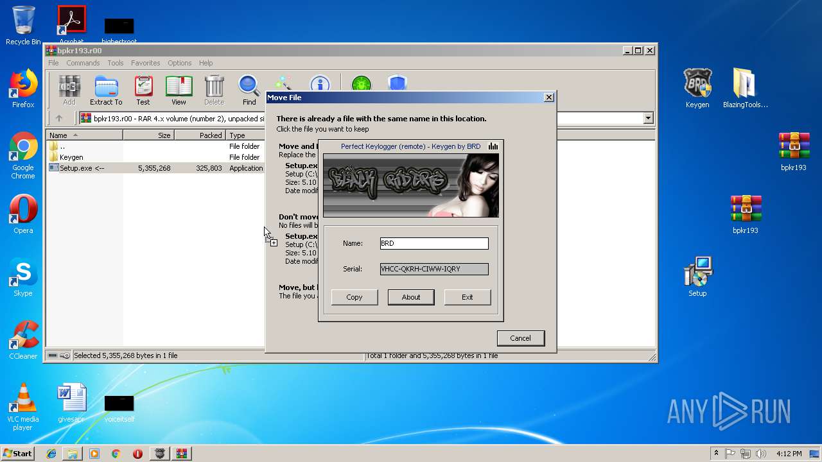Image resolution: width=822 pixels, height=462 pixels.
Task: Click the About button in the keygen
Action: 411,297
